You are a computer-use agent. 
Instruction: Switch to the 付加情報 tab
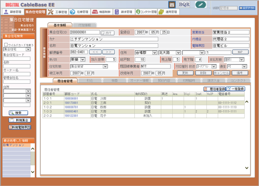[85, 25]
